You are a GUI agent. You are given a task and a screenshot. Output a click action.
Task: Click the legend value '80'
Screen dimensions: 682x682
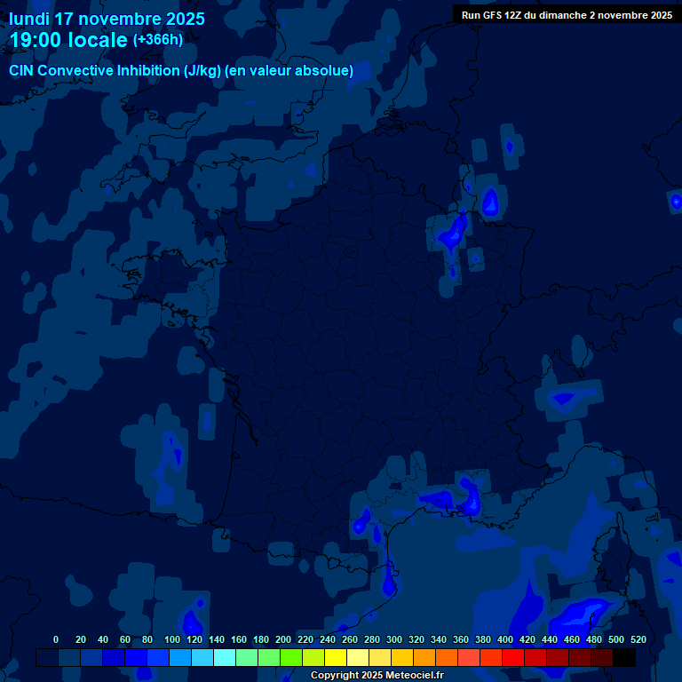[147, 639]
